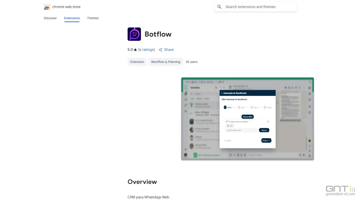Click the chrome web store title text
Viewport: 360px width, 202px height.
[66, 7]
